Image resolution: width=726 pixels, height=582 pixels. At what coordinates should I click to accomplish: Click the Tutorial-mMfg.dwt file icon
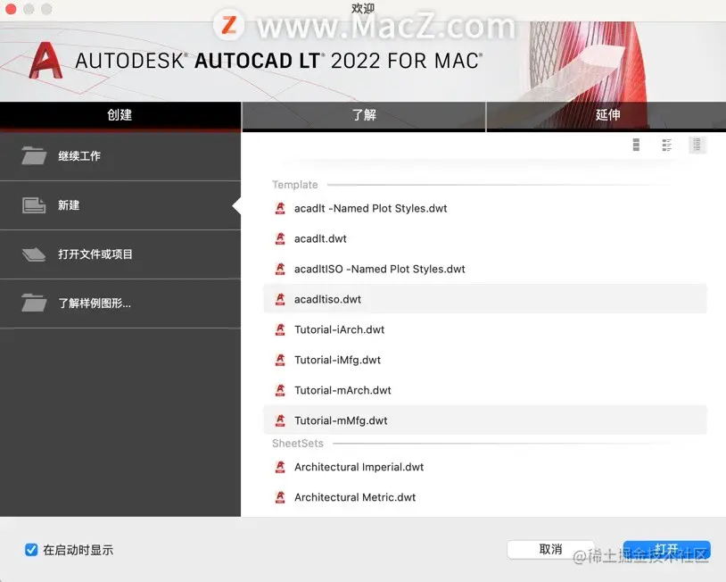click(x=280, y=420)
